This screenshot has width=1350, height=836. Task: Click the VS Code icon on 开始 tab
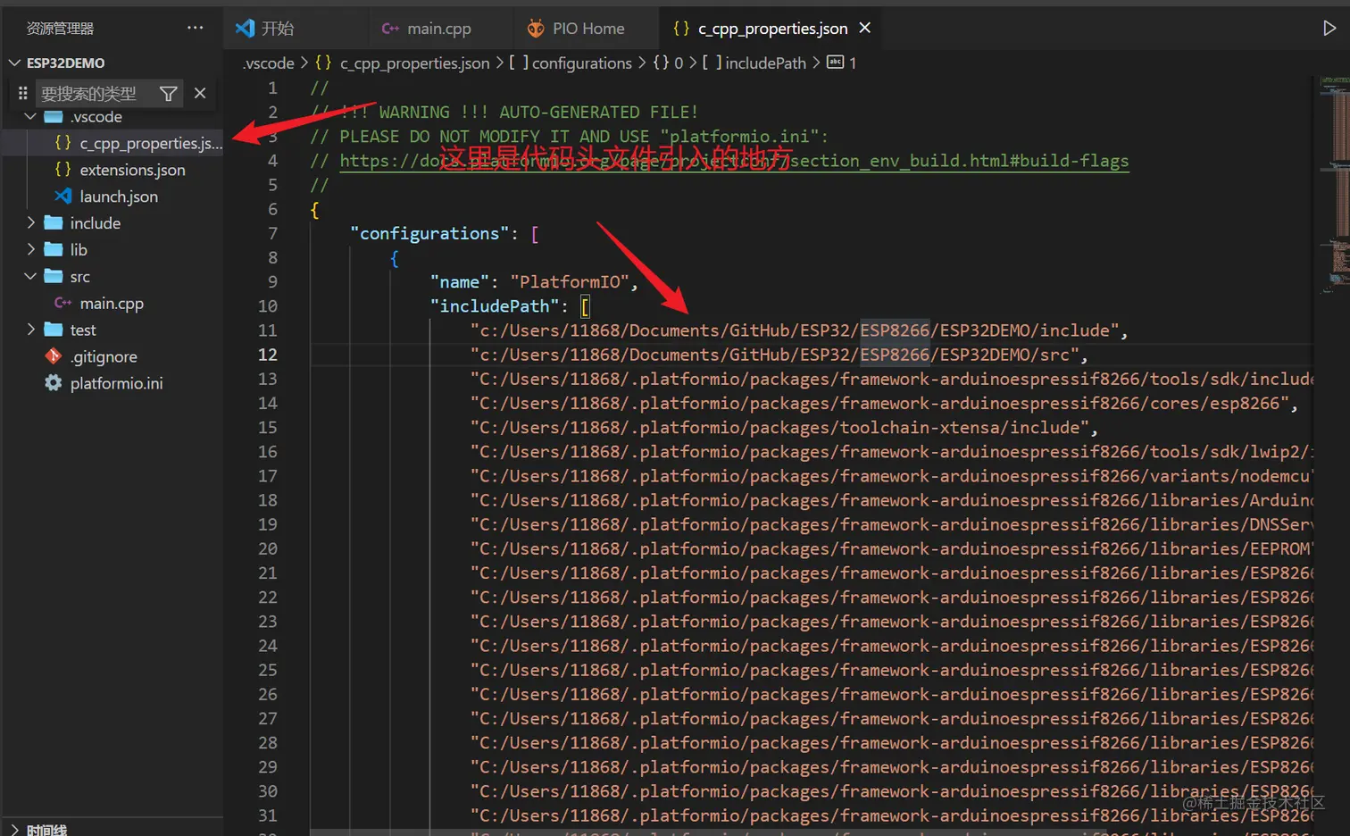245,29
